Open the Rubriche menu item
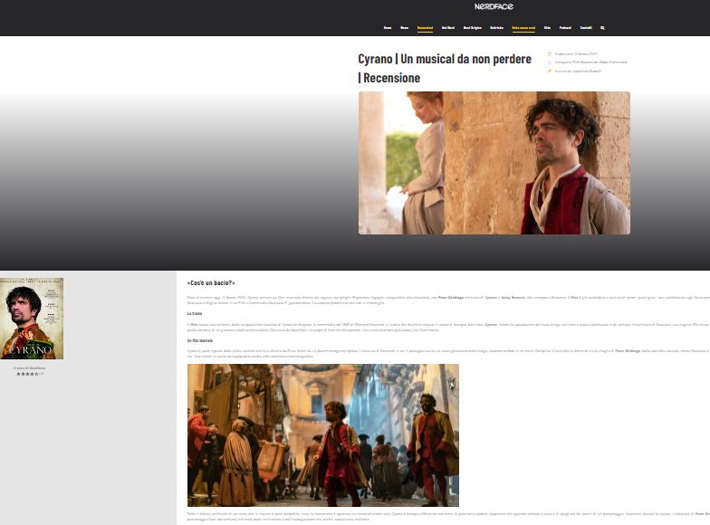 (496, 27)
